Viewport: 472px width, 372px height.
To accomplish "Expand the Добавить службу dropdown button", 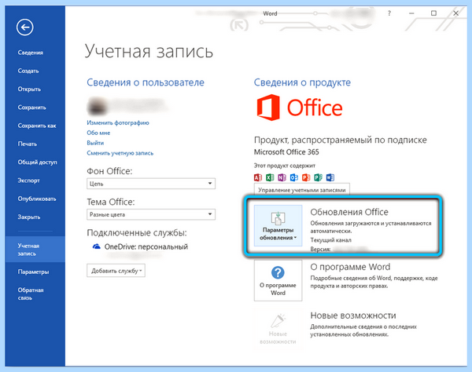I will pos(116,271).
